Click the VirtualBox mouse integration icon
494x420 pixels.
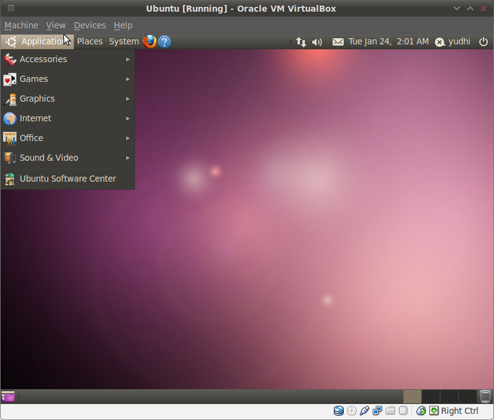tap(421, 411)
